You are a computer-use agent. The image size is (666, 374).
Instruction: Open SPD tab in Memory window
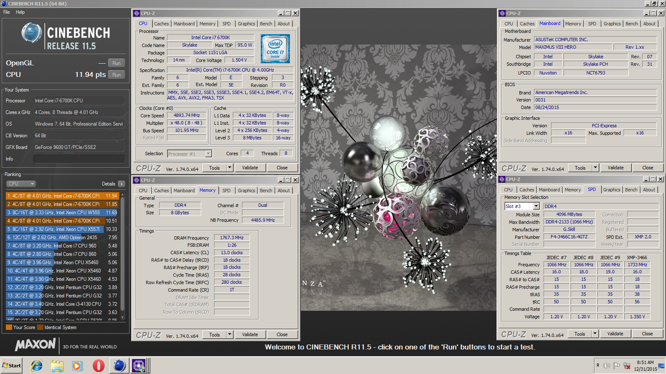pos(227,191)
